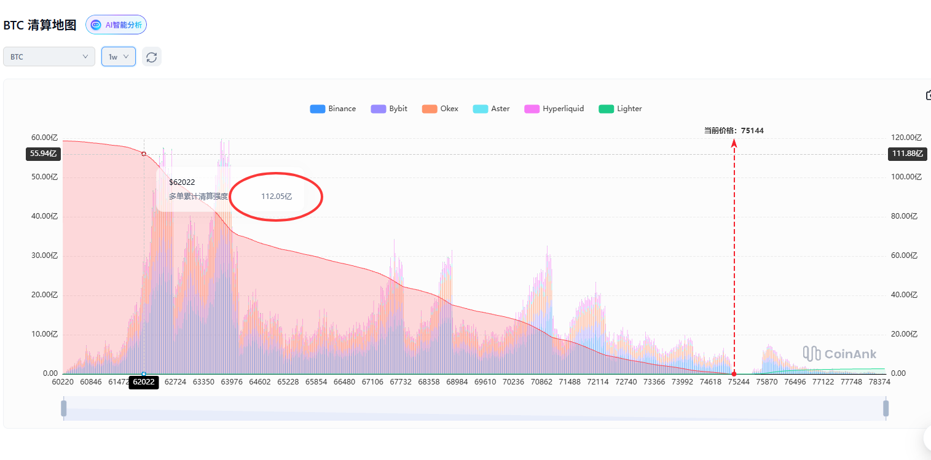Select the 多单累计清算强度 tooltip label
Image resolution: width=931 pixels, height=460 pixels.
[198, 197]
